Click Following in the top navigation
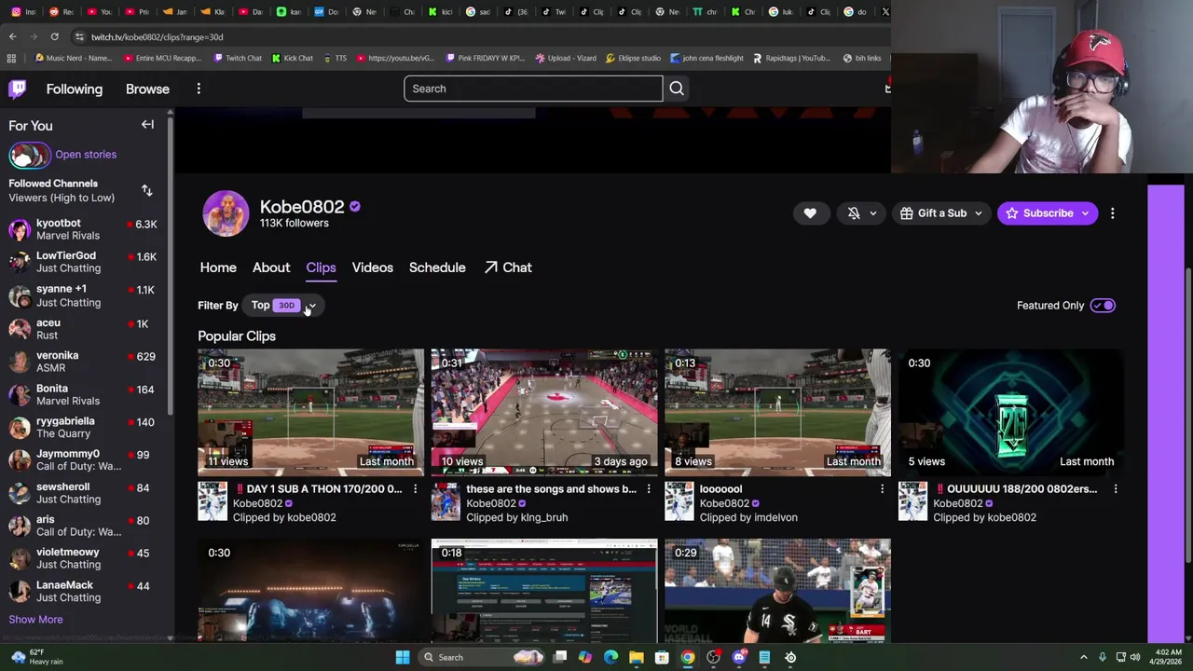Screen dimensions: 1193x671 pos(75,89)
